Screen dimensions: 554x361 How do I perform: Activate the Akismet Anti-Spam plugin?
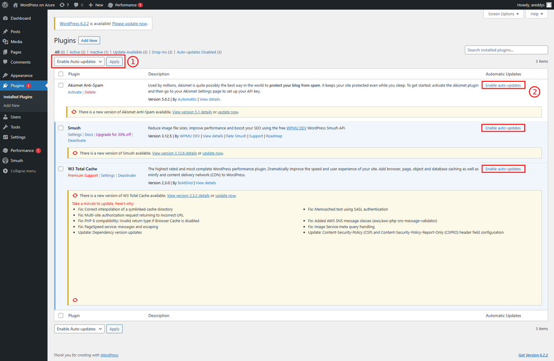[74, 92]
